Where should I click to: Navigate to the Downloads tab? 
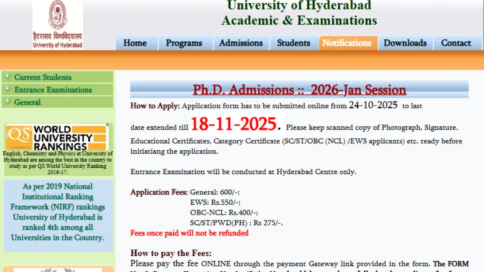click(405, 43)
